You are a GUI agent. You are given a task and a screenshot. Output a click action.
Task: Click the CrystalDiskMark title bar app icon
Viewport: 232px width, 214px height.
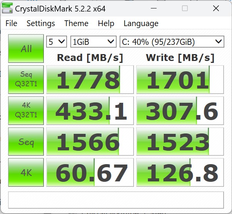click(7, 8)
